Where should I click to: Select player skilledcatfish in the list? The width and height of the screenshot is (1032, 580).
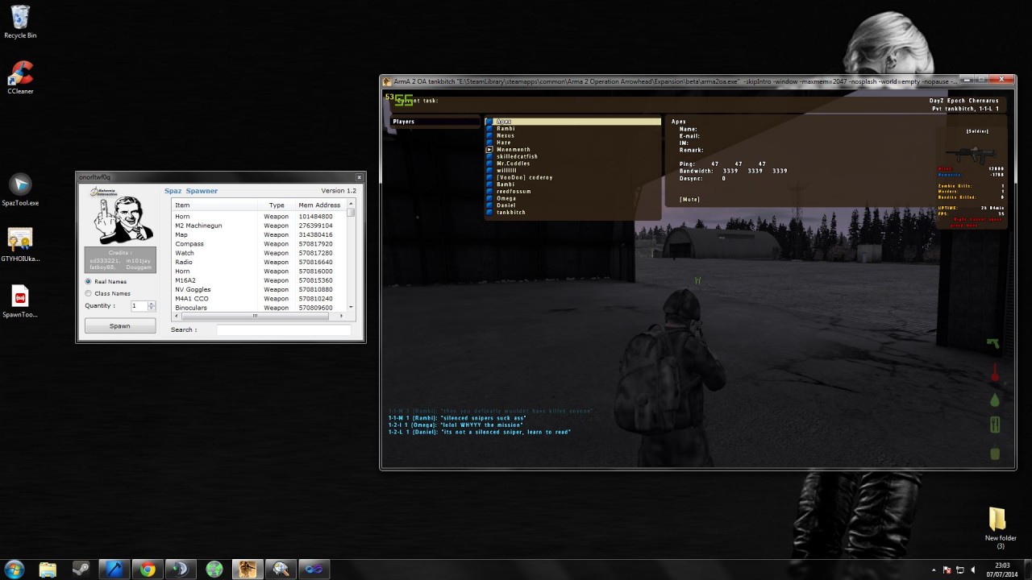[x=573, y=156]
